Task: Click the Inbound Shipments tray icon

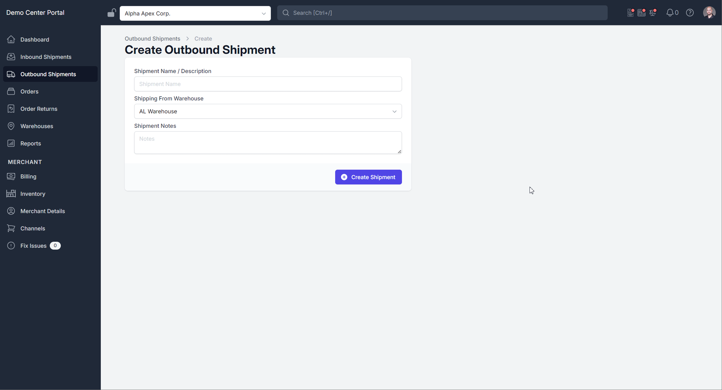Action: pyautogui.click(x=11, y=57)
